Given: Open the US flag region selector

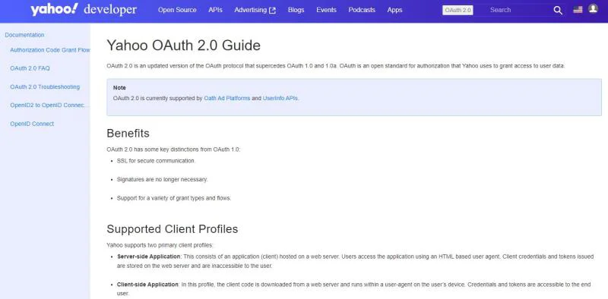Looking at the screenshot, I should (578, 10).
